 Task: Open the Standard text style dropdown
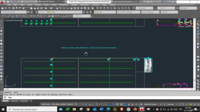click(144, 8)
